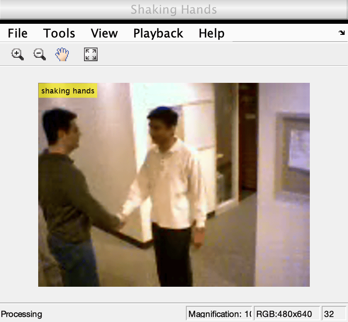Click the RGB:480x640 status field
Screen dimensions: 348x322
(x=287, y=314)
